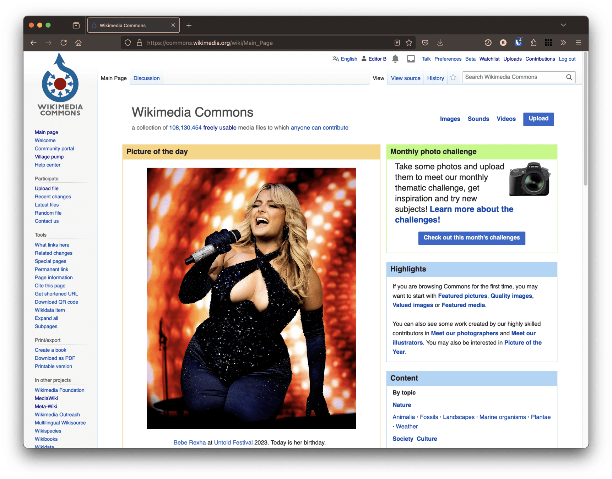Click Download as PDF link
Viewport: 612px width, 479px height.
click(55, 358)
